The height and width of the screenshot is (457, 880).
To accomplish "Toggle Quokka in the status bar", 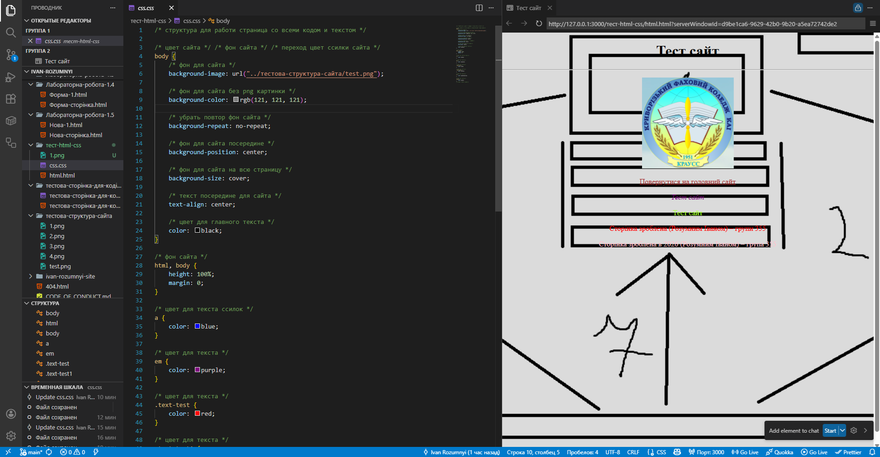I will tap(780, 452).
